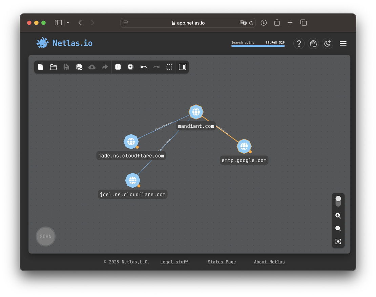Select the smtp.google.com node
Screen dimensions: 376x297
point(244,146)
